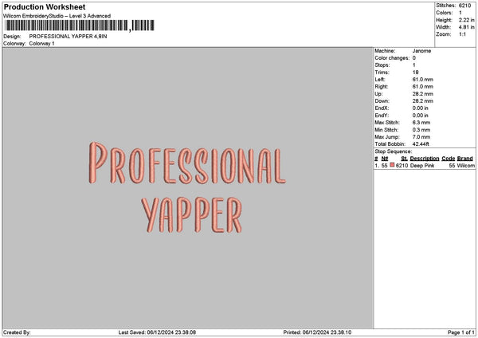Click the Total Bobbin value
The height and width of the screenshot is (338, 478).
(421, 144)
